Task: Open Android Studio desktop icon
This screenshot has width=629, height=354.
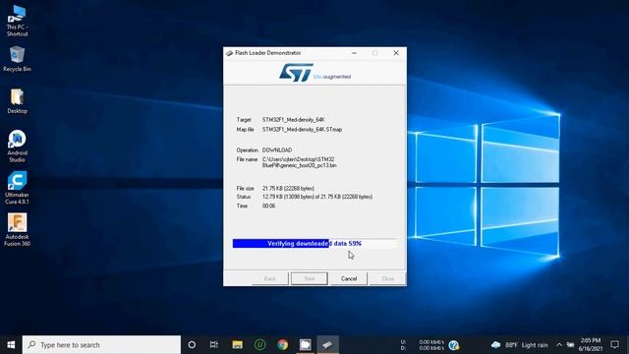Action: tap(17, 147)
